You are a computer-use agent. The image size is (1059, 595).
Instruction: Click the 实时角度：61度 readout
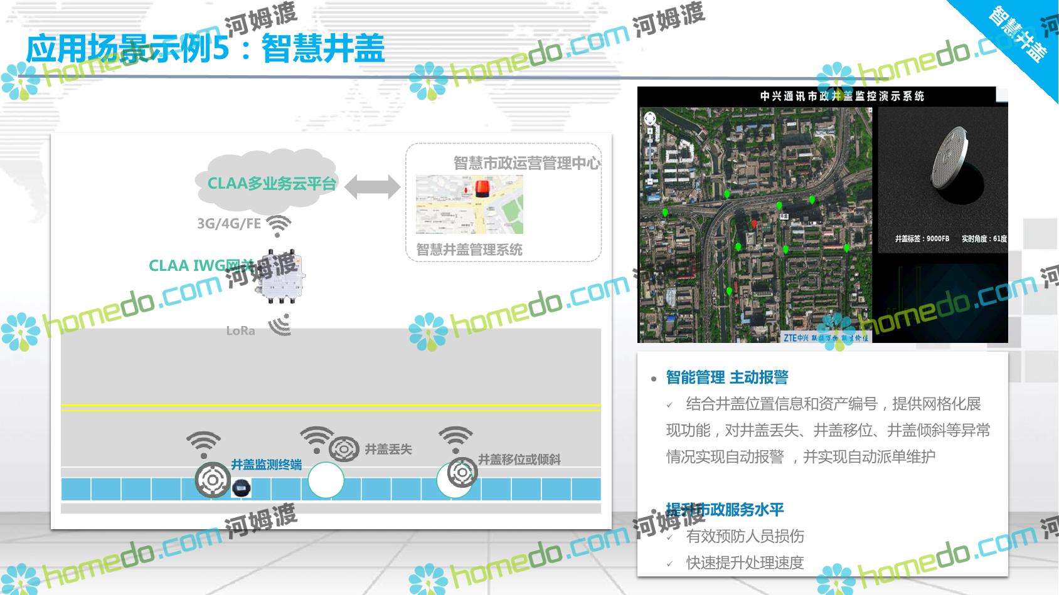[x=984, y=239]
